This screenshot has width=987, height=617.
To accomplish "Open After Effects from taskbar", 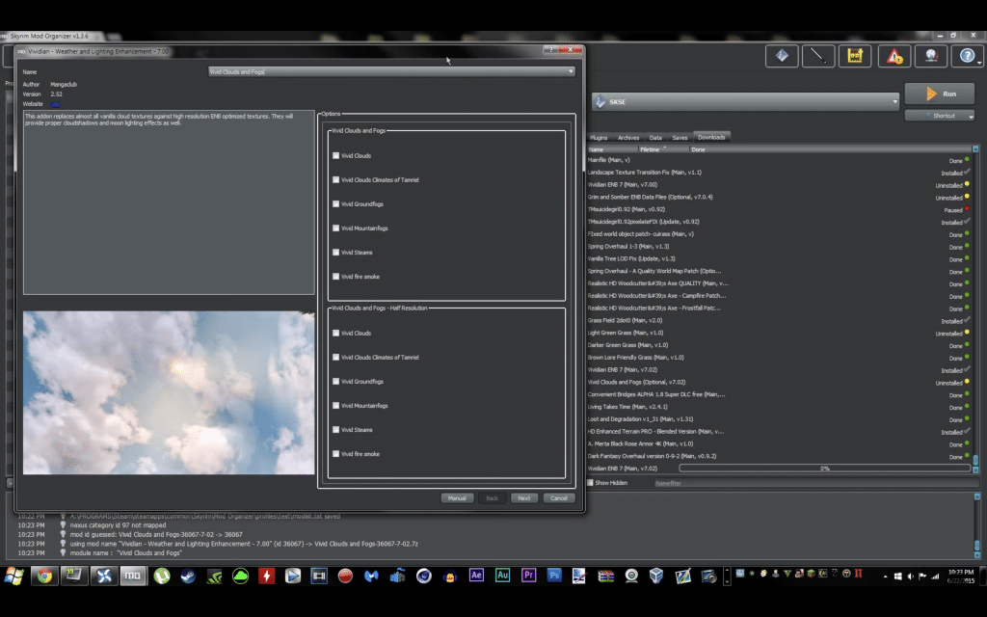I will click(476, 575).
